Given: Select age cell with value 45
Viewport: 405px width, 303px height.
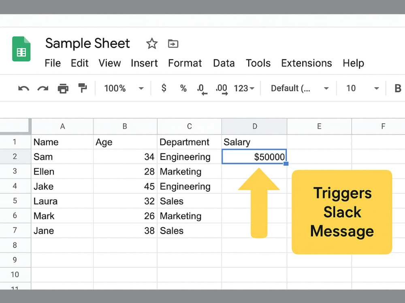Looking at the screenshot, I should tap(125, 186).
